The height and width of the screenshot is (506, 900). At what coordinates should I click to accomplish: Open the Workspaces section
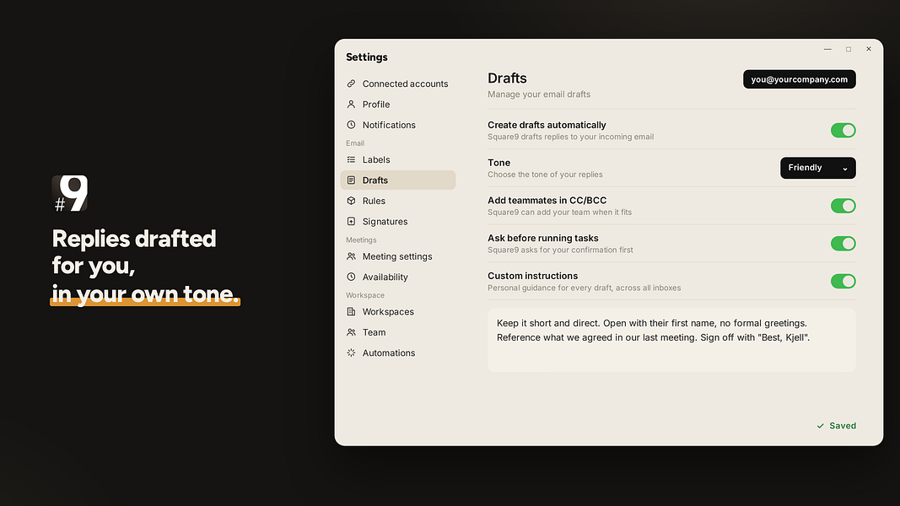click(x=398, y=311)
